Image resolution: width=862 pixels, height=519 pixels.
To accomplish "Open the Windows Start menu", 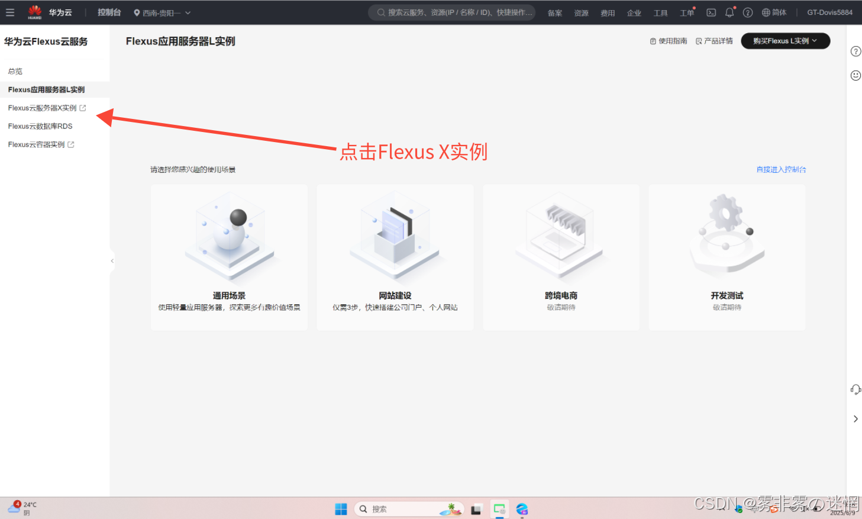I will (341, 509).
